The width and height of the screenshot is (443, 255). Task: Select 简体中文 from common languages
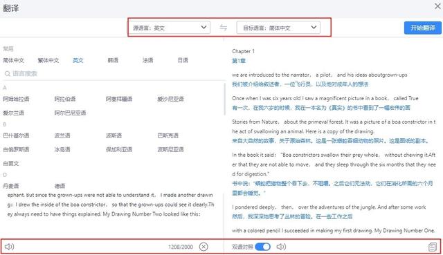coord(14,60)
